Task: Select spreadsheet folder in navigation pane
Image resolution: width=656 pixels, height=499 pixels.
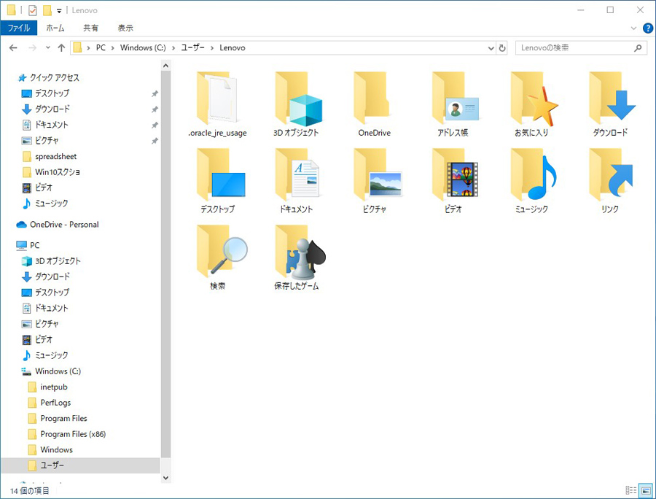Action: click(x=55, y=157)
